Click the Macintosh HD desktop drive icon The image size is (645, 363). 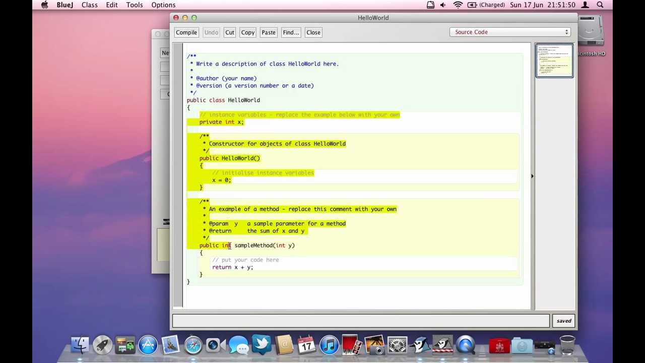[591, 36]
